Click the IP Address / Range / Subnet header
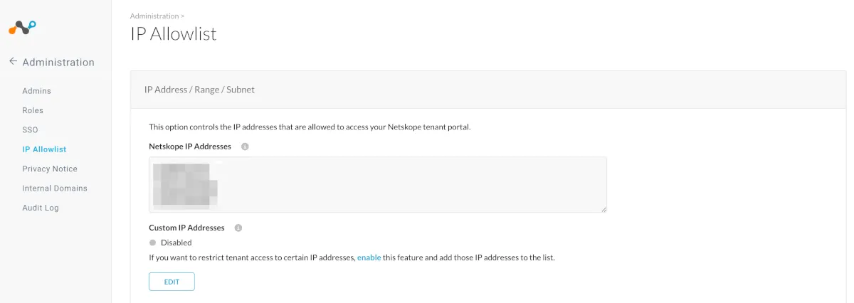Viewport: 854px width, 303px height. click(199, 90)
